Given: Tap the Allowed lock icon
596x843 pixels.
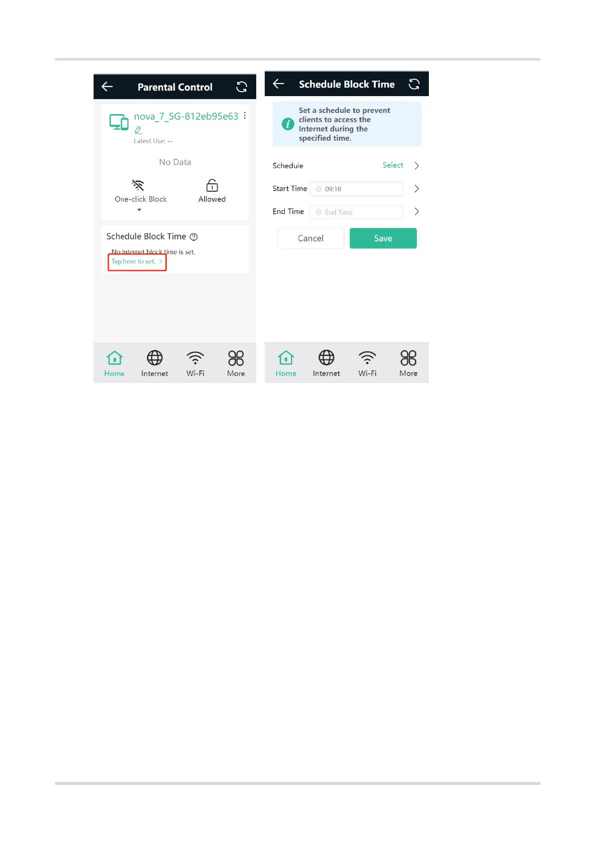Looking at the screenshot, I should (x=212, y=185).
